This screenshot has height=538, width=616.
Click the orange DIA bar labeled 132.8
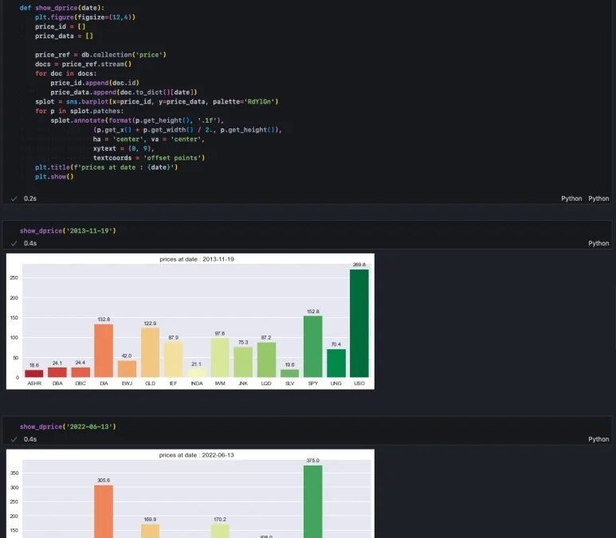(x=104, y=351)
